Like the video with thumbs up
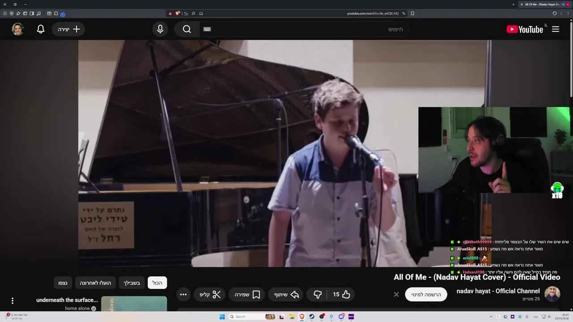Viewport: 573px width, 322px height. click(342, 294)
